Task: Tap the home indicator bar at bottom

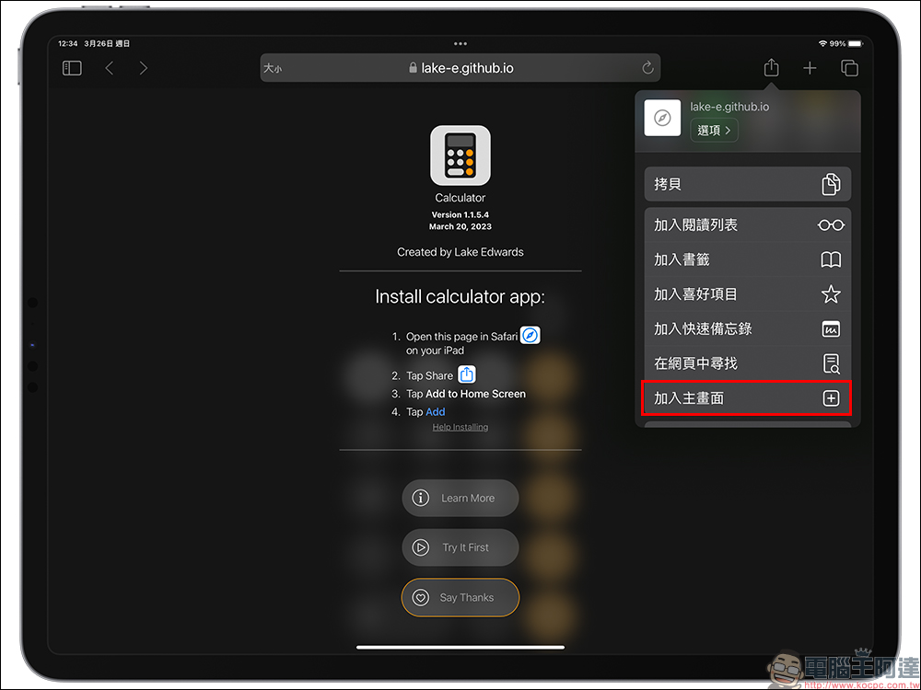Action: coord(460,647)
